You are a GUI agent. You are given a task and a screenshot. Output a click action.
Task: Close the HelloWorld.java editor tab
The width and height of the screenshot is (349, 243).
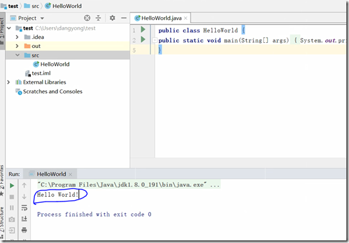pyautogui.click(x=185, y=18)
